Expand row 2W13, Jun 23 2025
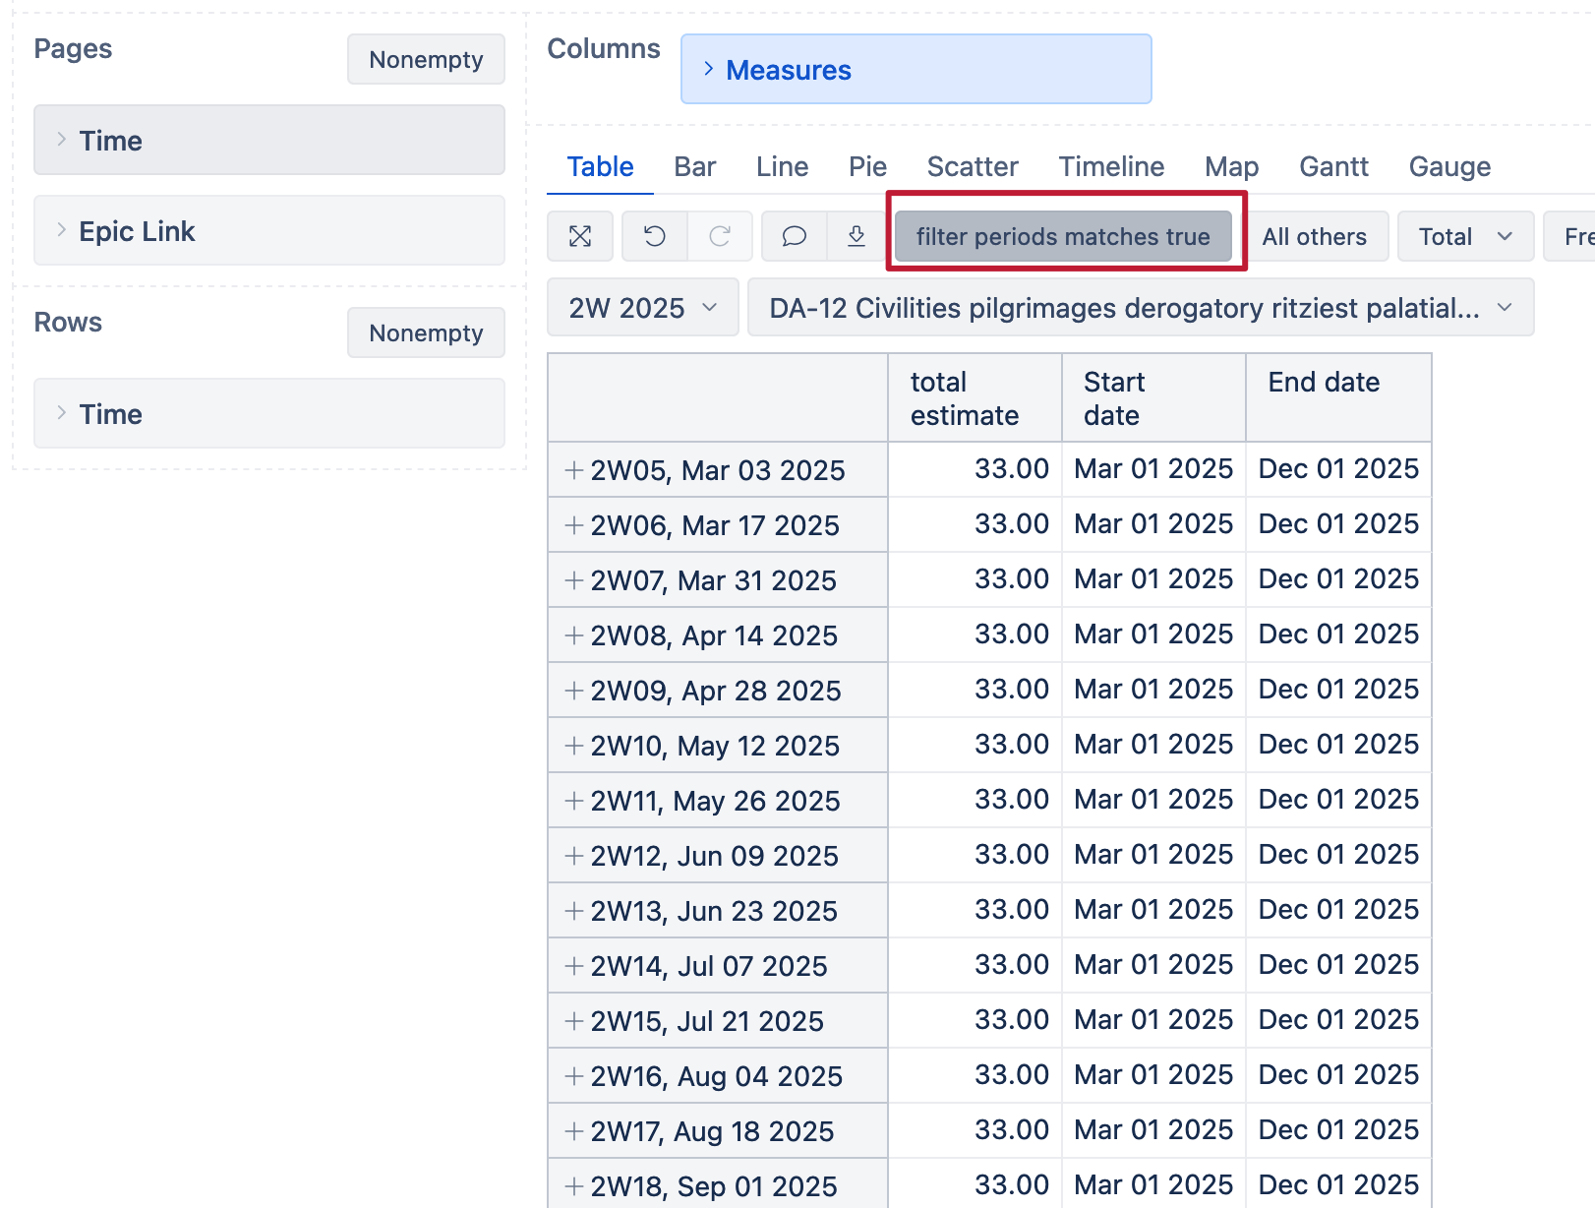Screen dimensions: 1595x1208 [x=574, y=911]
